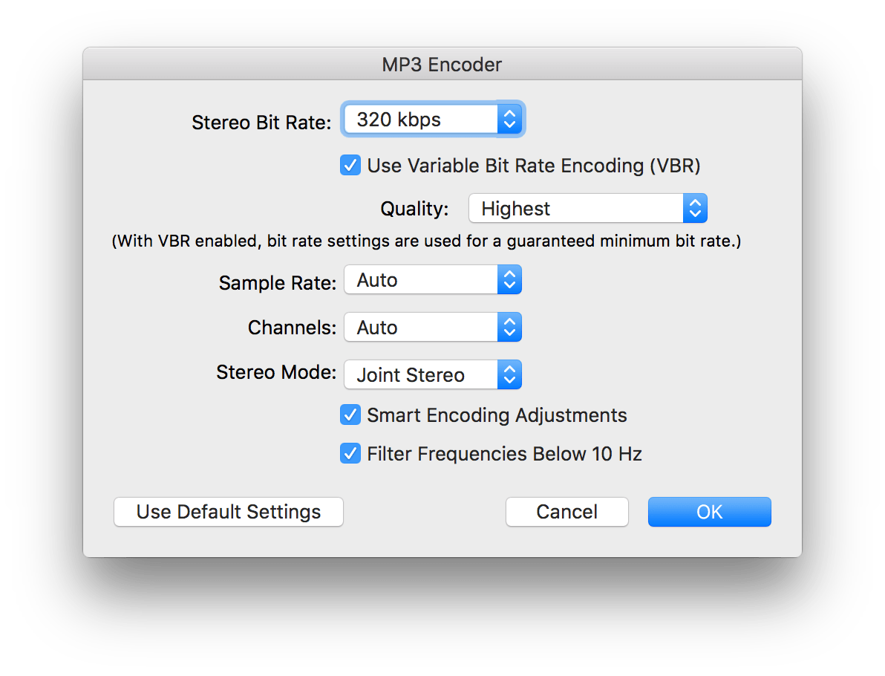This screenshot has height=676, width=885.
Task: Click the stepper arrows beside 320 kbps
Action: (509, 119)
